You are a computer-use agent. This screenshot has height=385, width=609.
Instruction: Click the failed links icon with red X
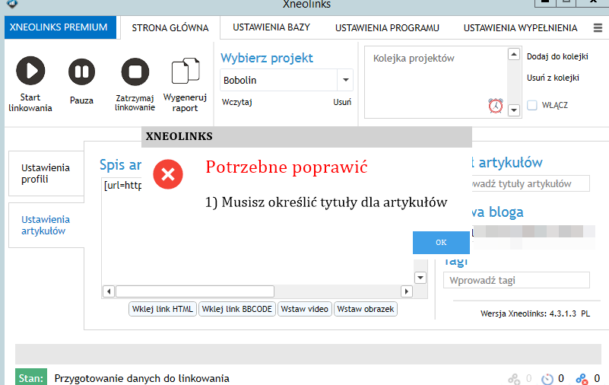click(x=582, y=378)
